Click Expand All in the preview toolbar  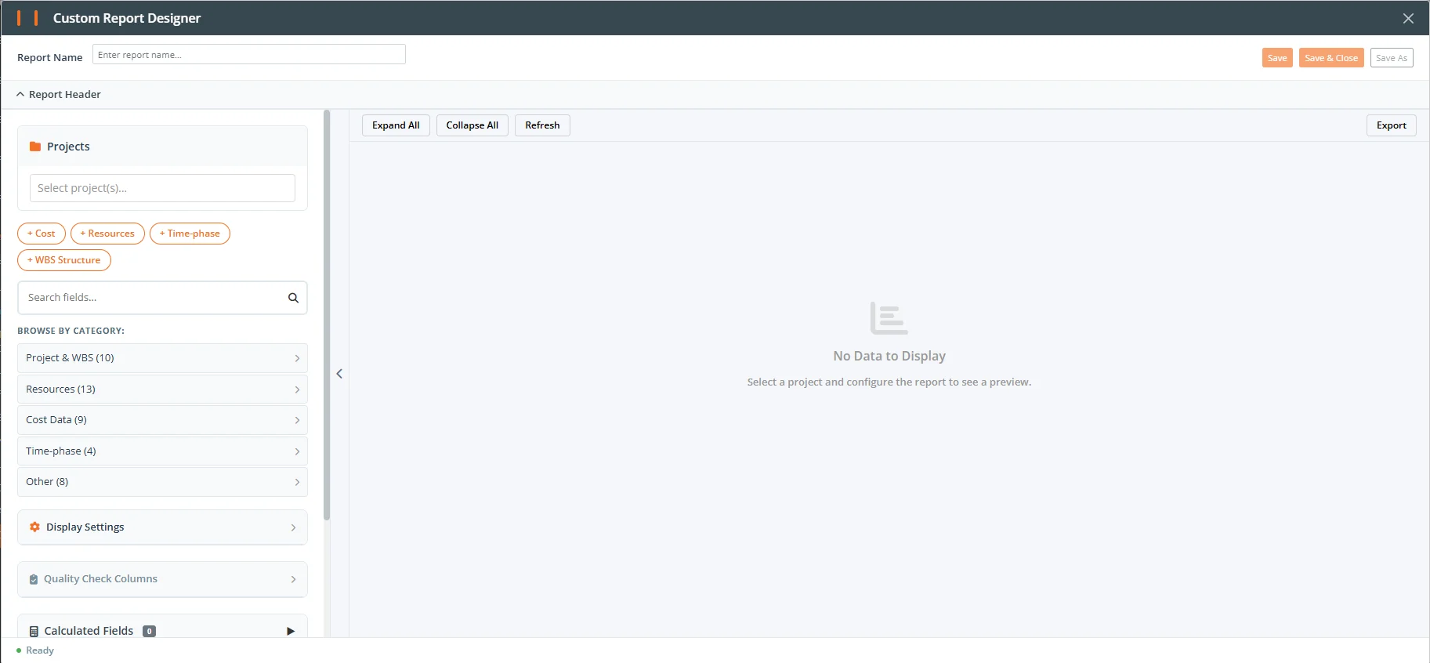coord(396,125)
